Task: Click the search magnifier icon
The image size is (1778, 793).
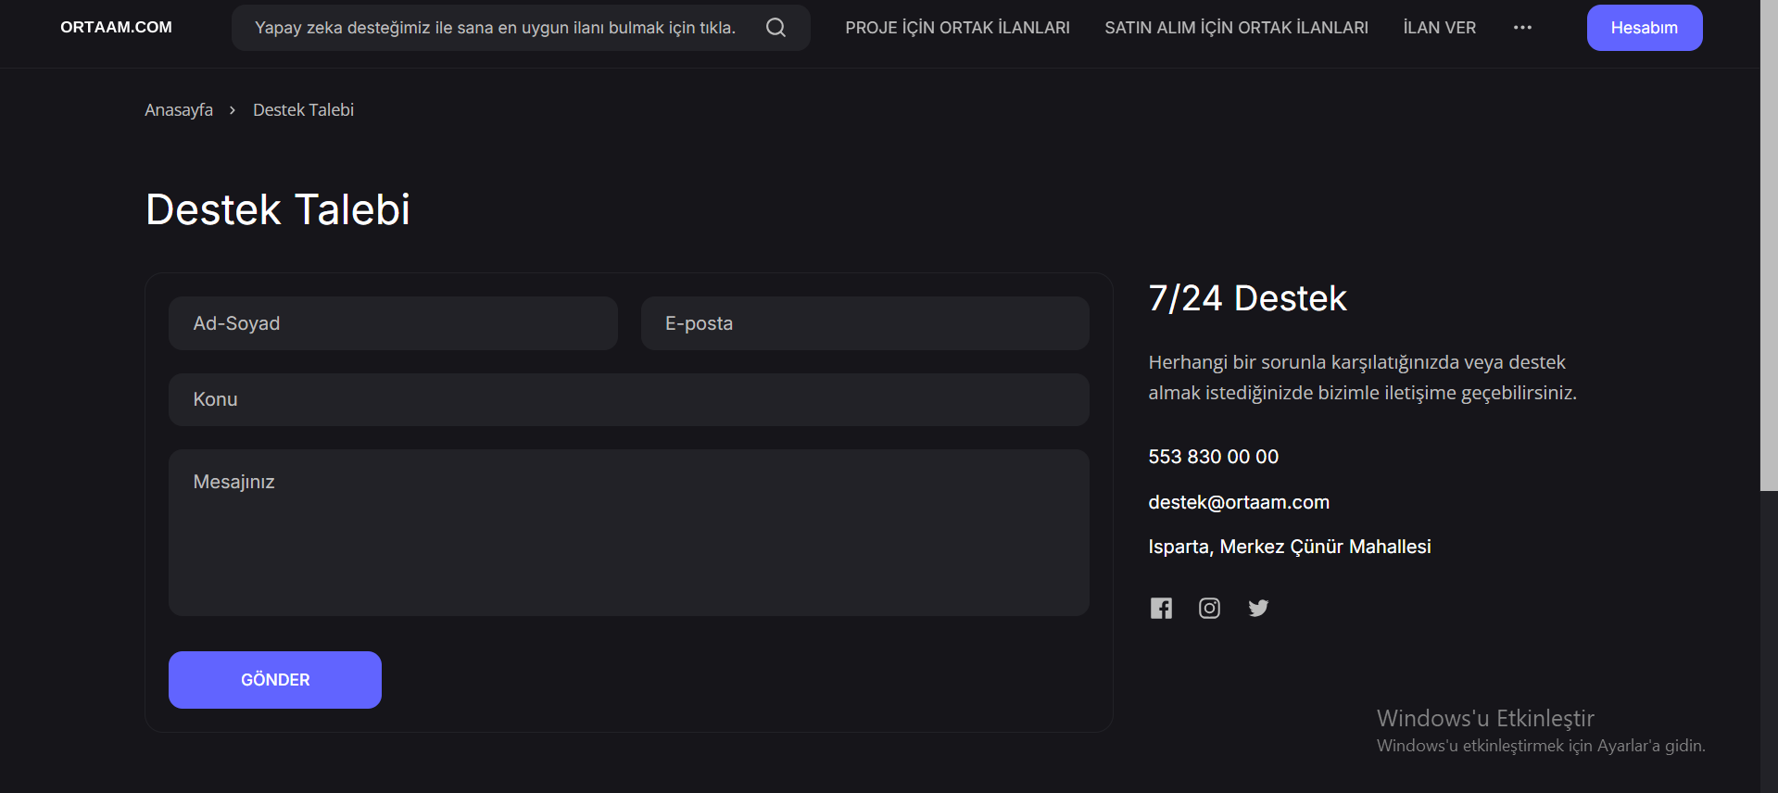Action: click(776, 28)
